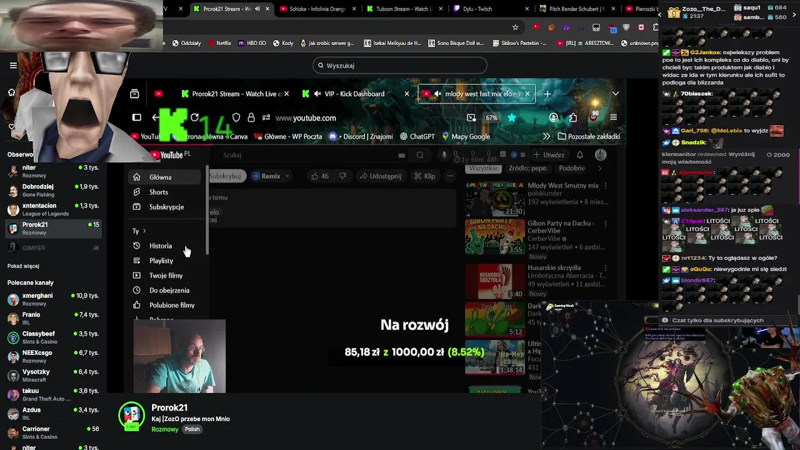Show next filter chips arrow
Image resolution: width=800 pixels, height=450 pixels.
pyautogui.click(x=600, y=168)
